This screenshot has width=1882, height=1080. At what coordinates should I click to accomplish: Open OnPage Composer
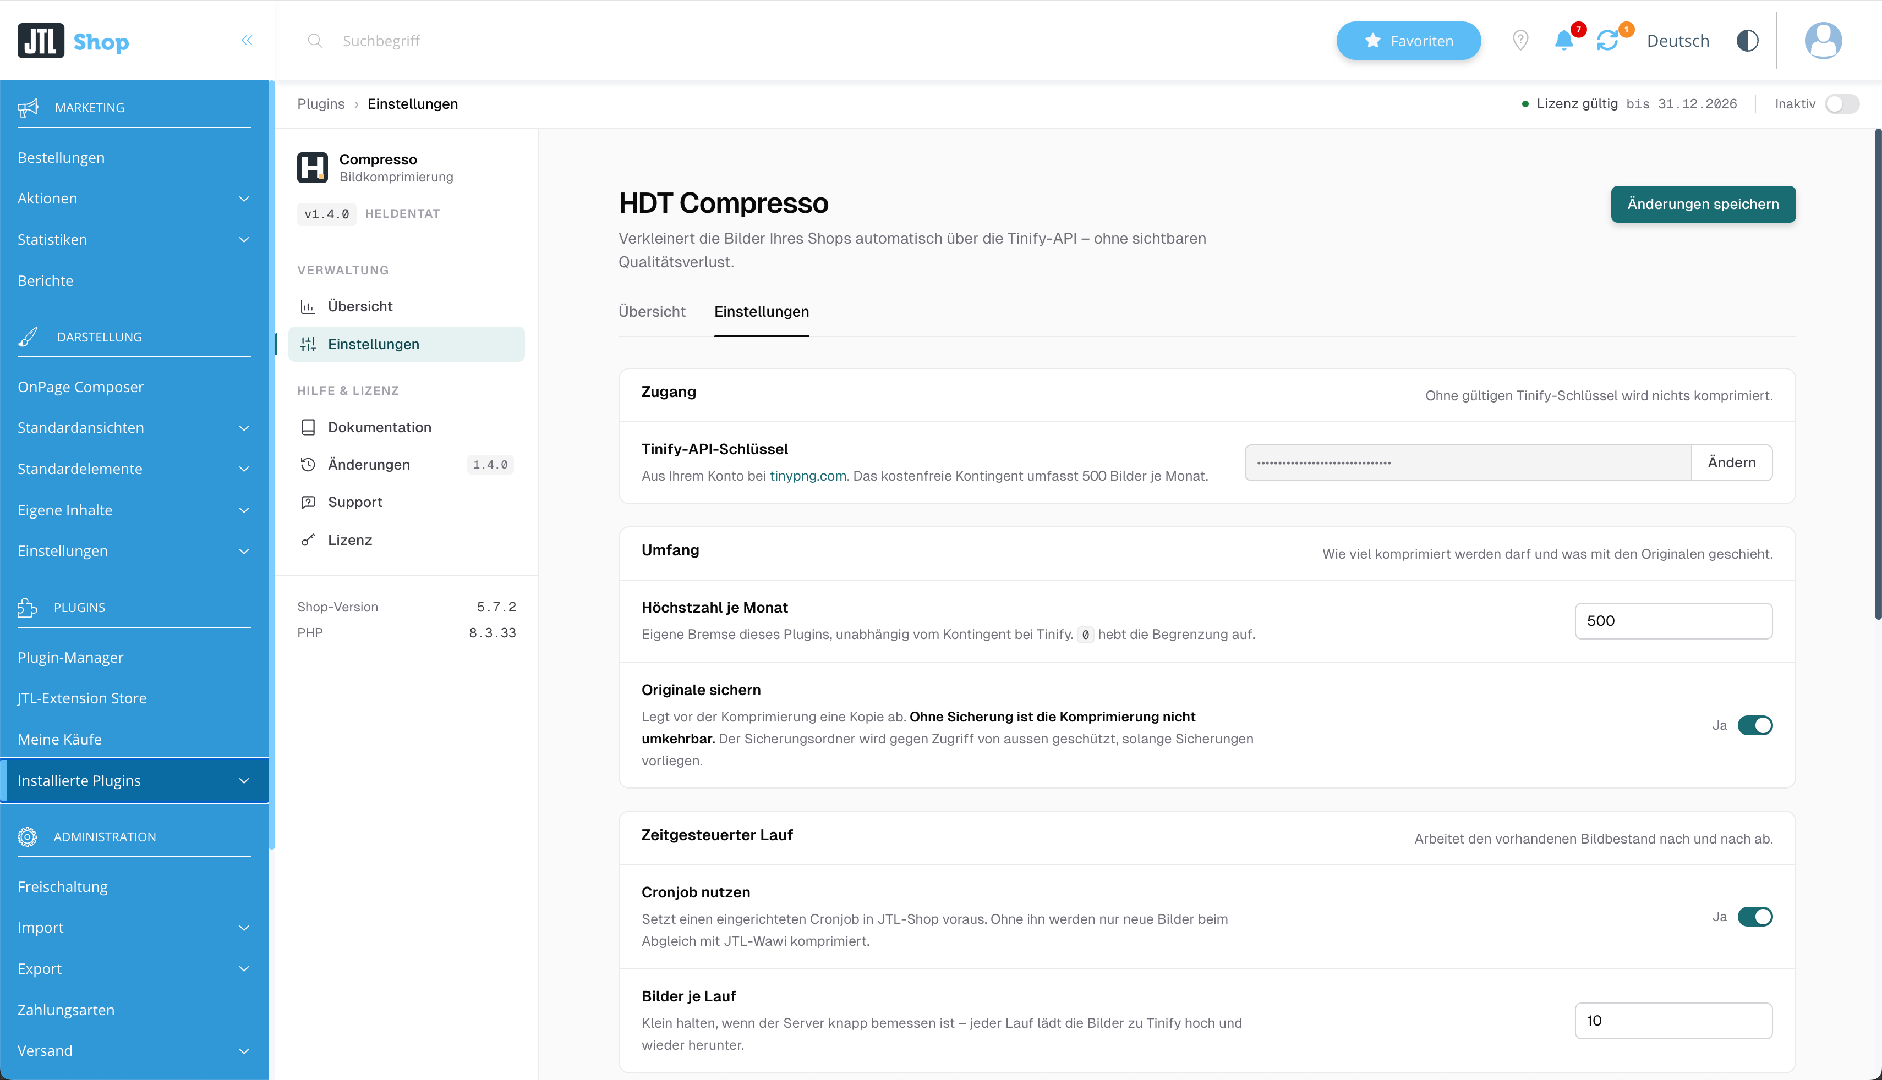80,387
